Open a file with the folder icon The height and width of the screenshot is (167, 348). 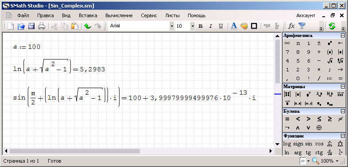tap(21, 26)
